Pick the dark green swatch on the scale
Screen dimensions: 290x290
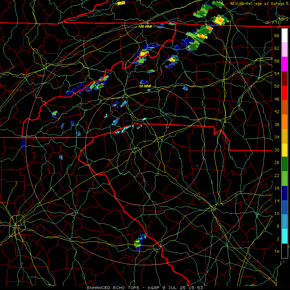tap(285, 164)
